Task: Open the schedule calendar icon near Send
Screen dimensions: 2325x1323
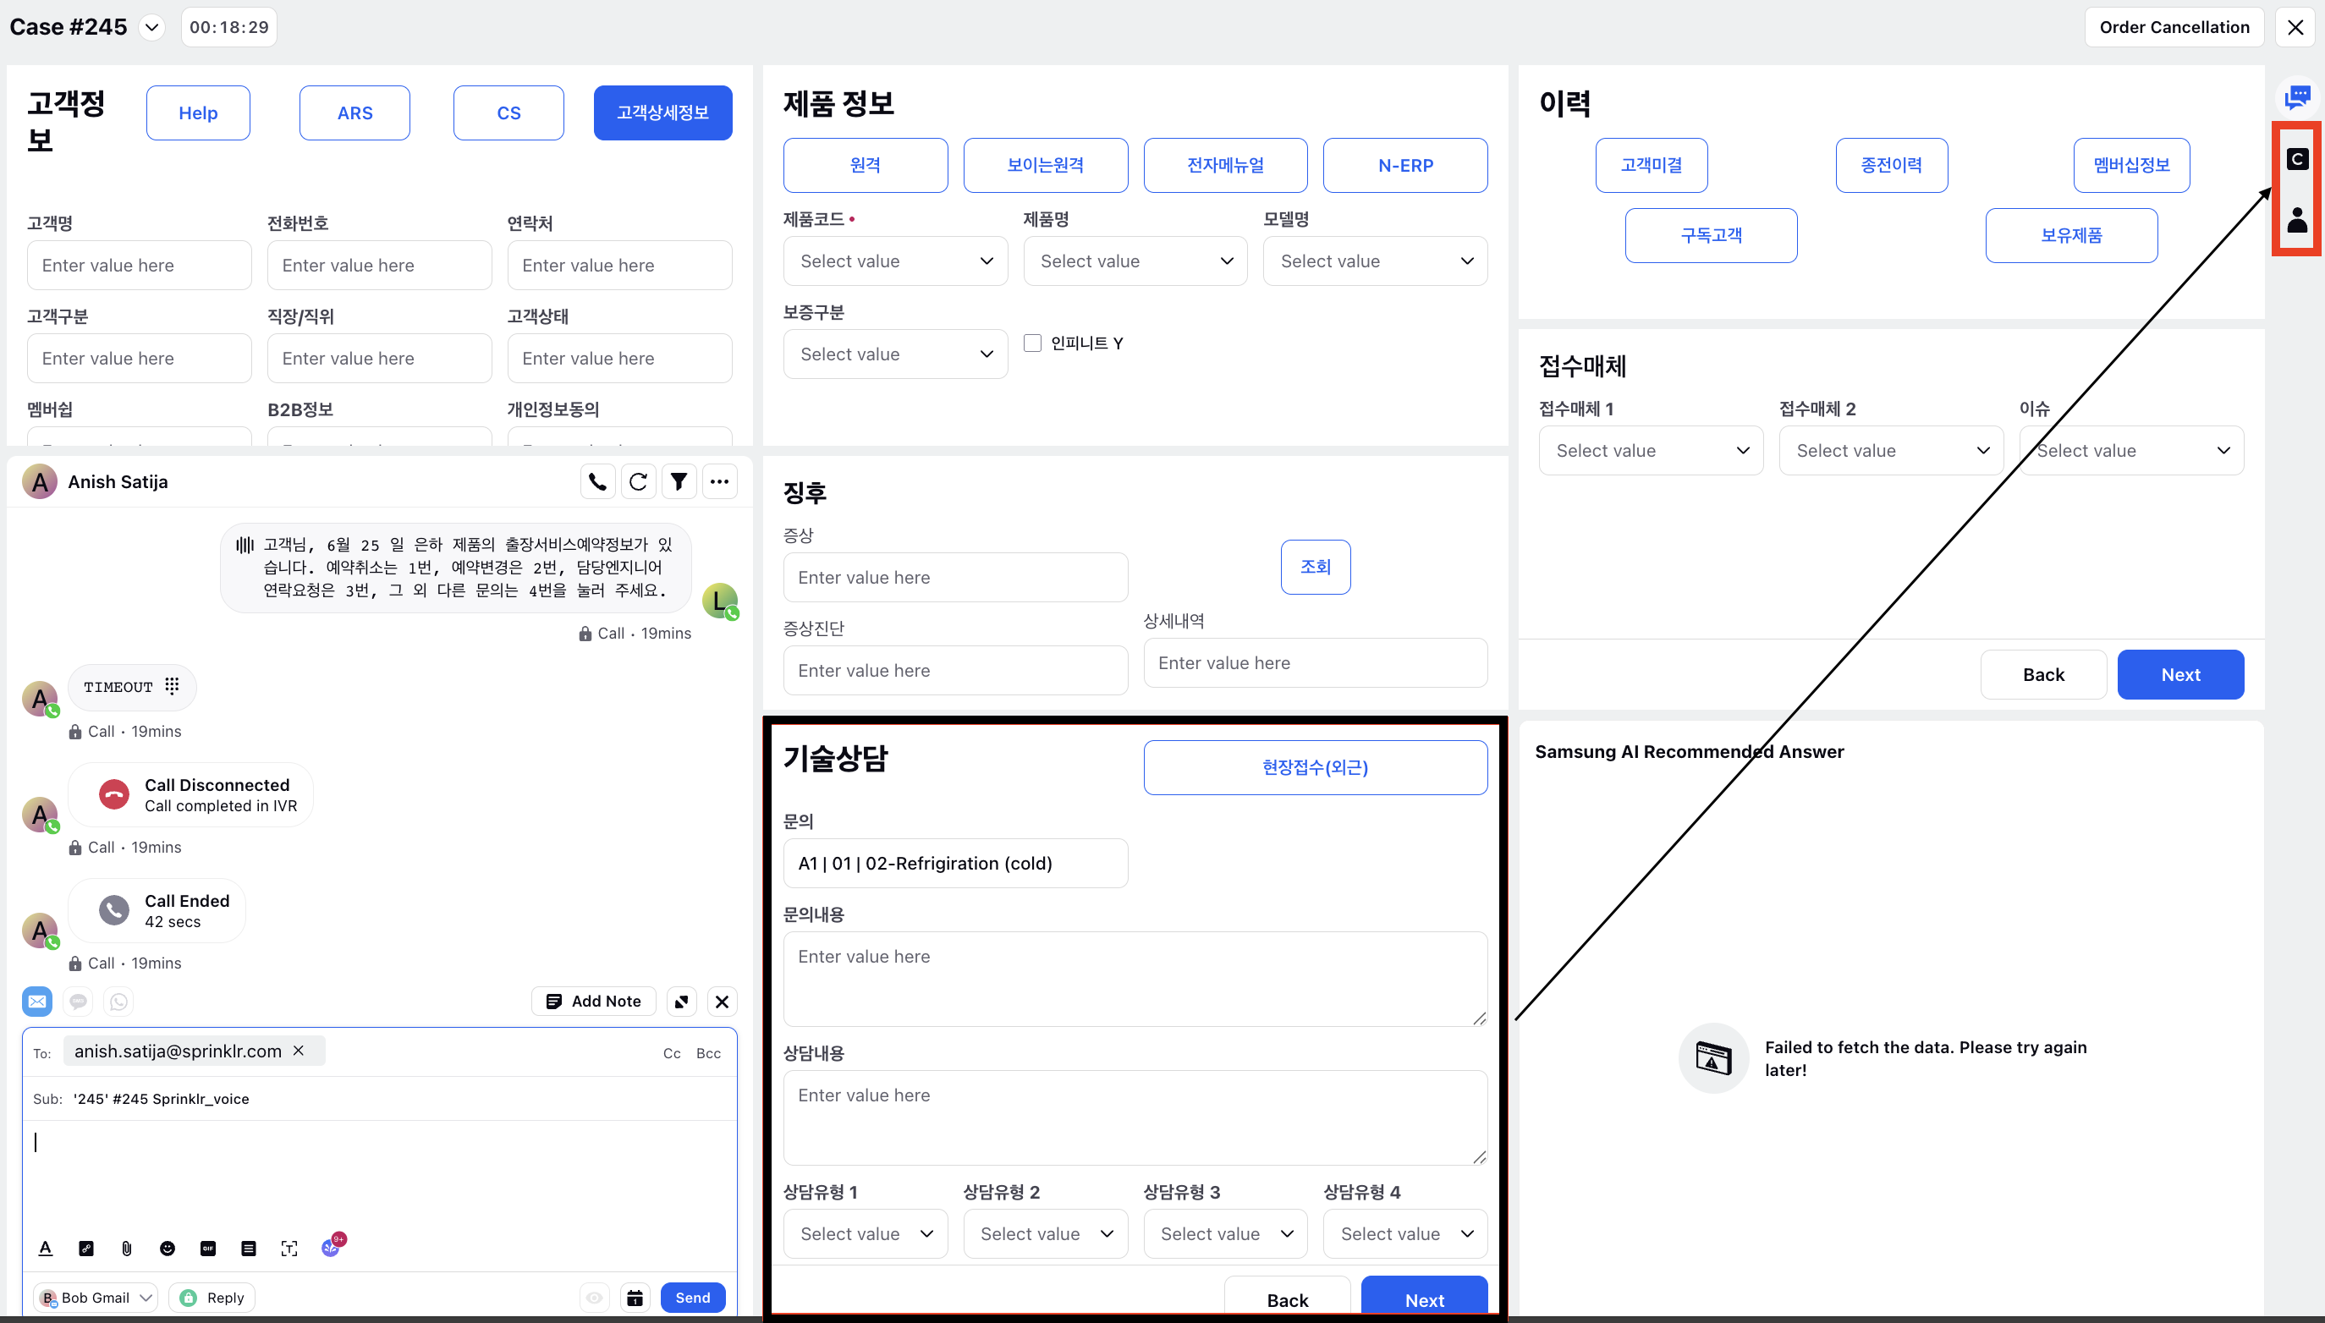Action: click(635, 1298)
